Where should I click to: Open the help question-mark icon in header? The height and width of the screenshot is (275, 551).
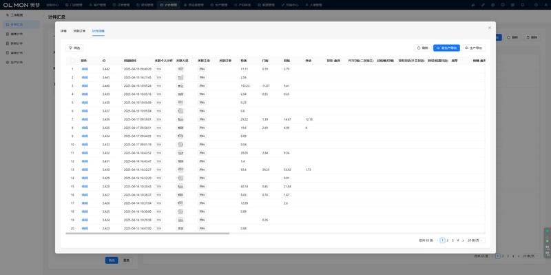(x=536, y=5)
